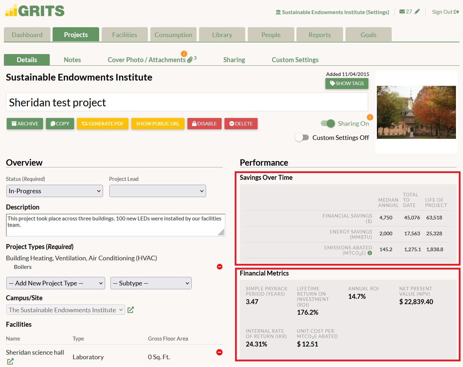This screenshot has height=367, width=463.
Task: Click the IRR value 24.31%
Action: [x=256, y=344]
